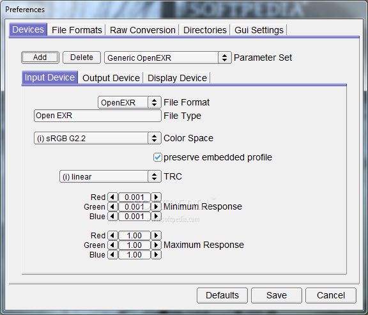Decrease the Green Minimum Response value
This screenshot has width=368, height=315.
[x=112, y=206]
